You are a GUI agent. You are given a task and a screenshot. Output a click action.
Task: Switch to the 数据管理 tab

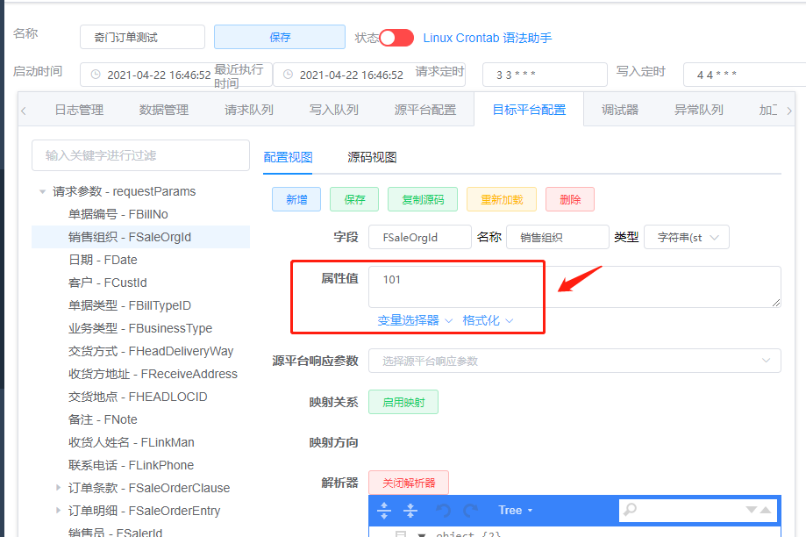pyautogui.click(x=164, y=110)
